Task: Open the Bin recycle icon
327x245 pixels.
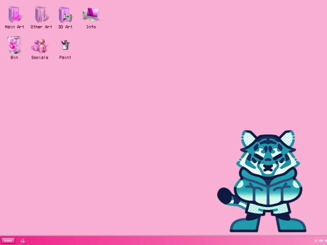Action: [x=14, y=45]
